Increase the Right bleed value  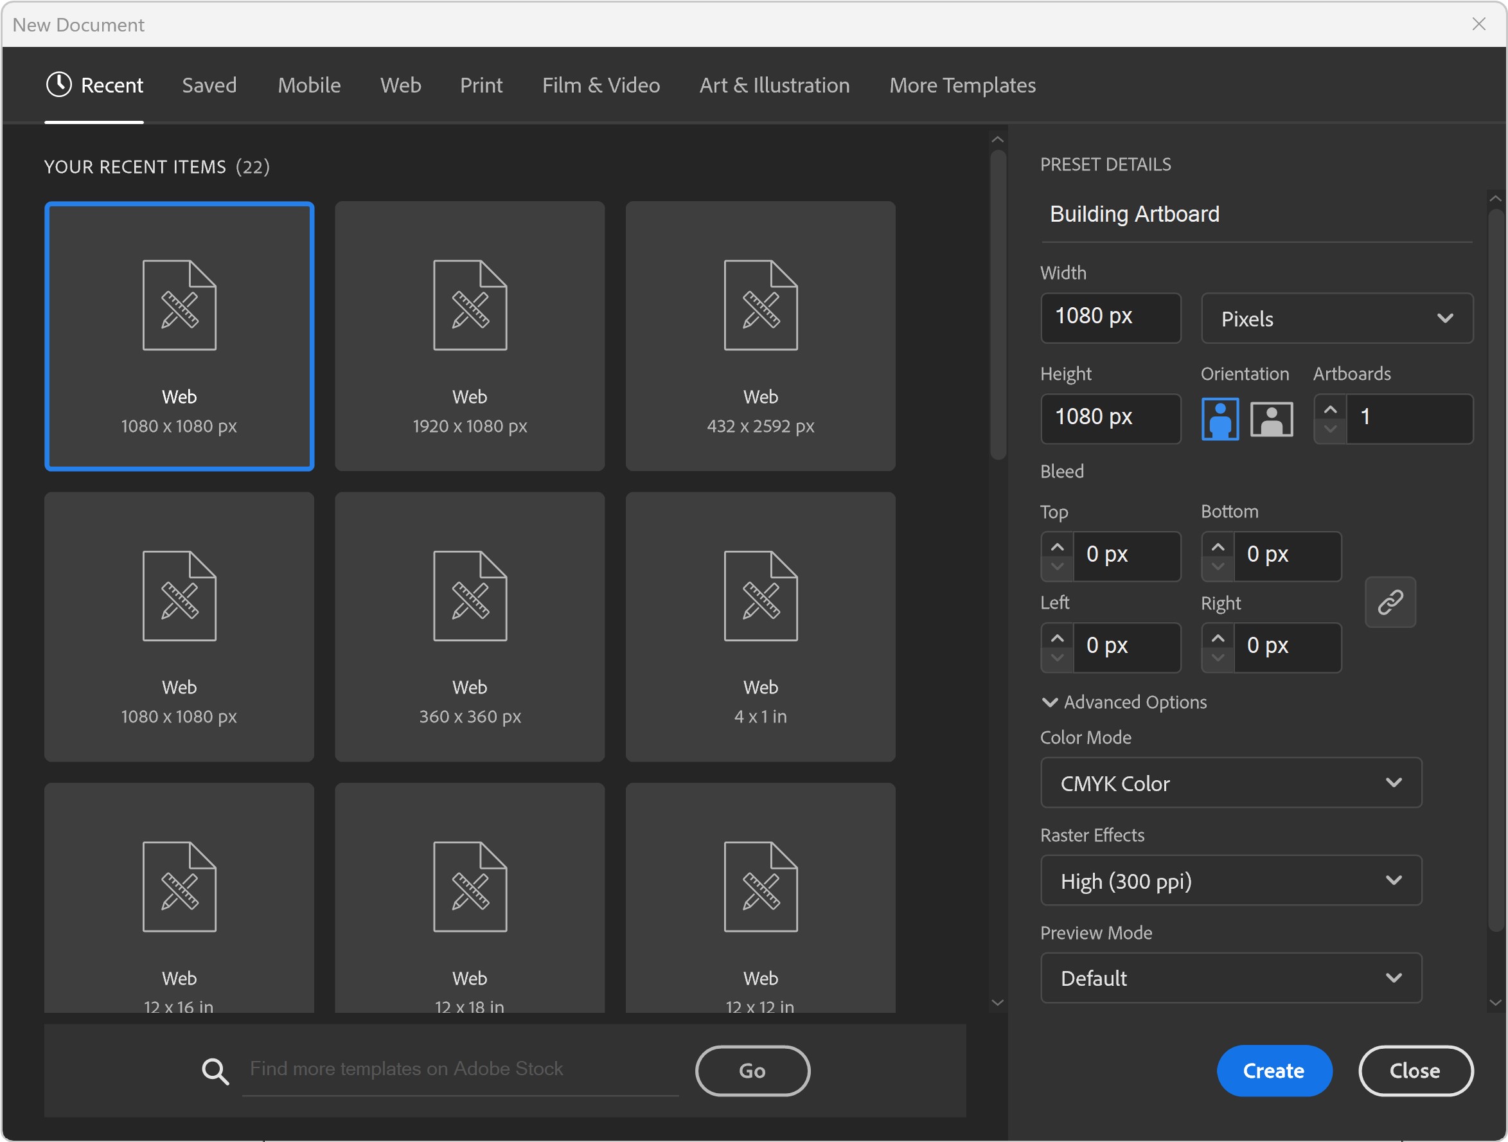point(1218,639)
